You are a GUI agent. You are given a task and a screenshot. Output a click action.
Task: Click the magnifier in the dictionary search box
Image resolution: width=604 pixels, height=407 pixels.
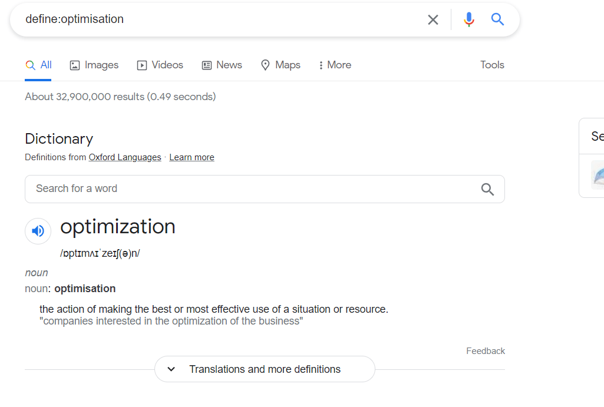click(x=487, y=189)
